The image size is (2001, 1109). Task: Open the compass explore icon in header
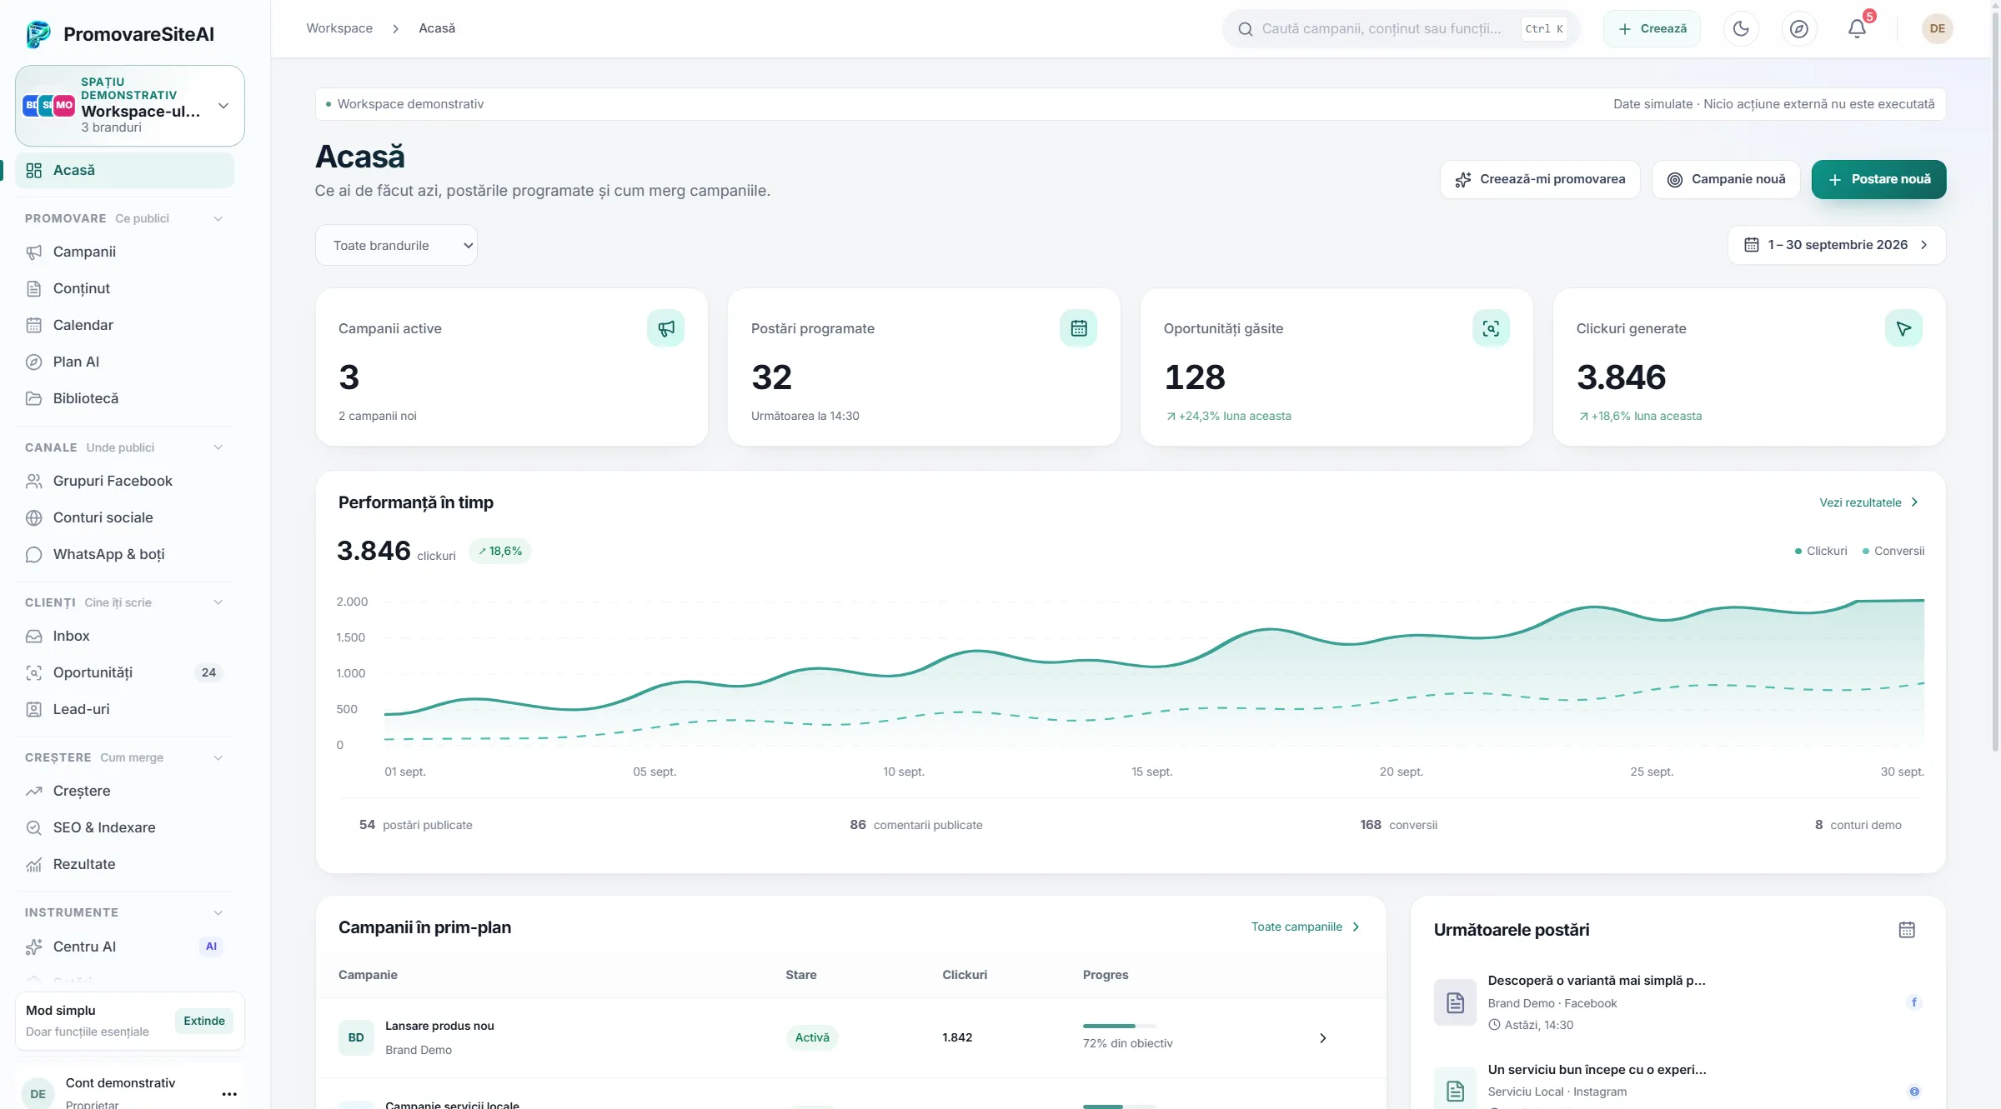tap(1799, 28)
